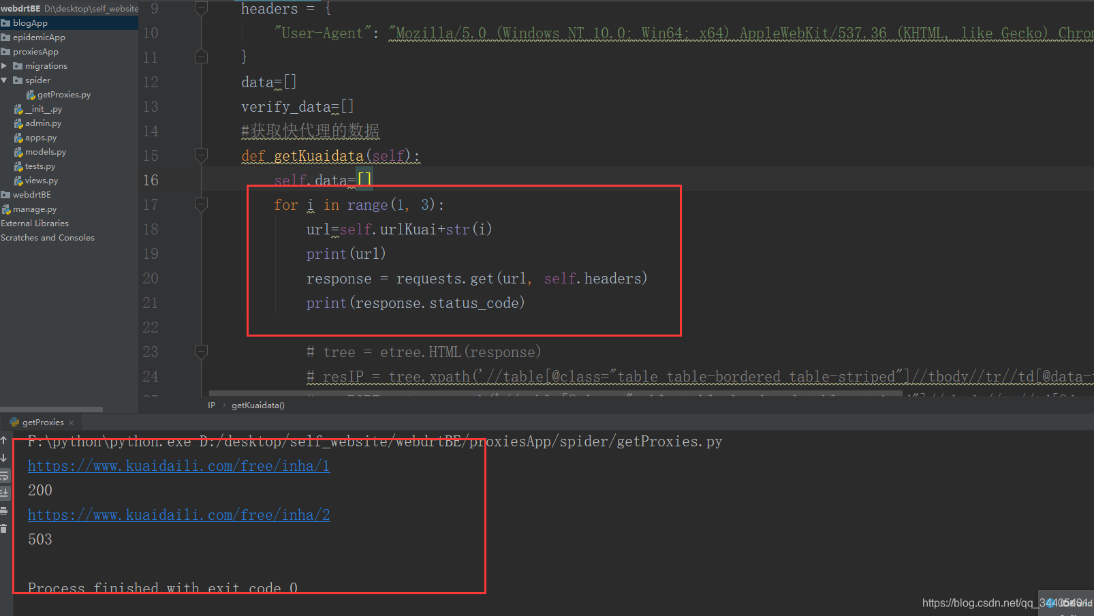This screenshot has width=1094, height=616.
Task: Click the tests.py file icon
Action: pyautogui.click(x=18, y=166)
